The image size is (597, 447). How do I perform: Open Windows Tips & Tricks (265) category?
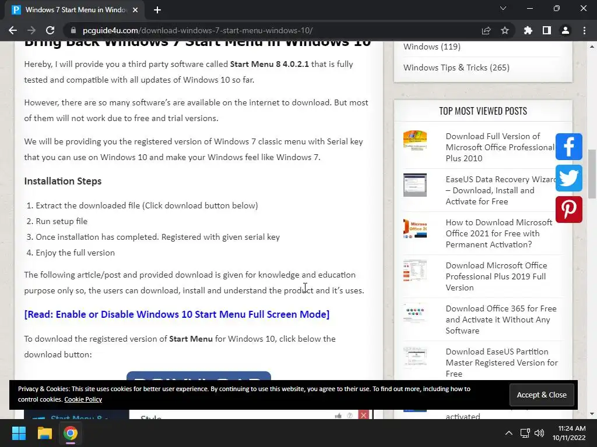coord(456,68)
